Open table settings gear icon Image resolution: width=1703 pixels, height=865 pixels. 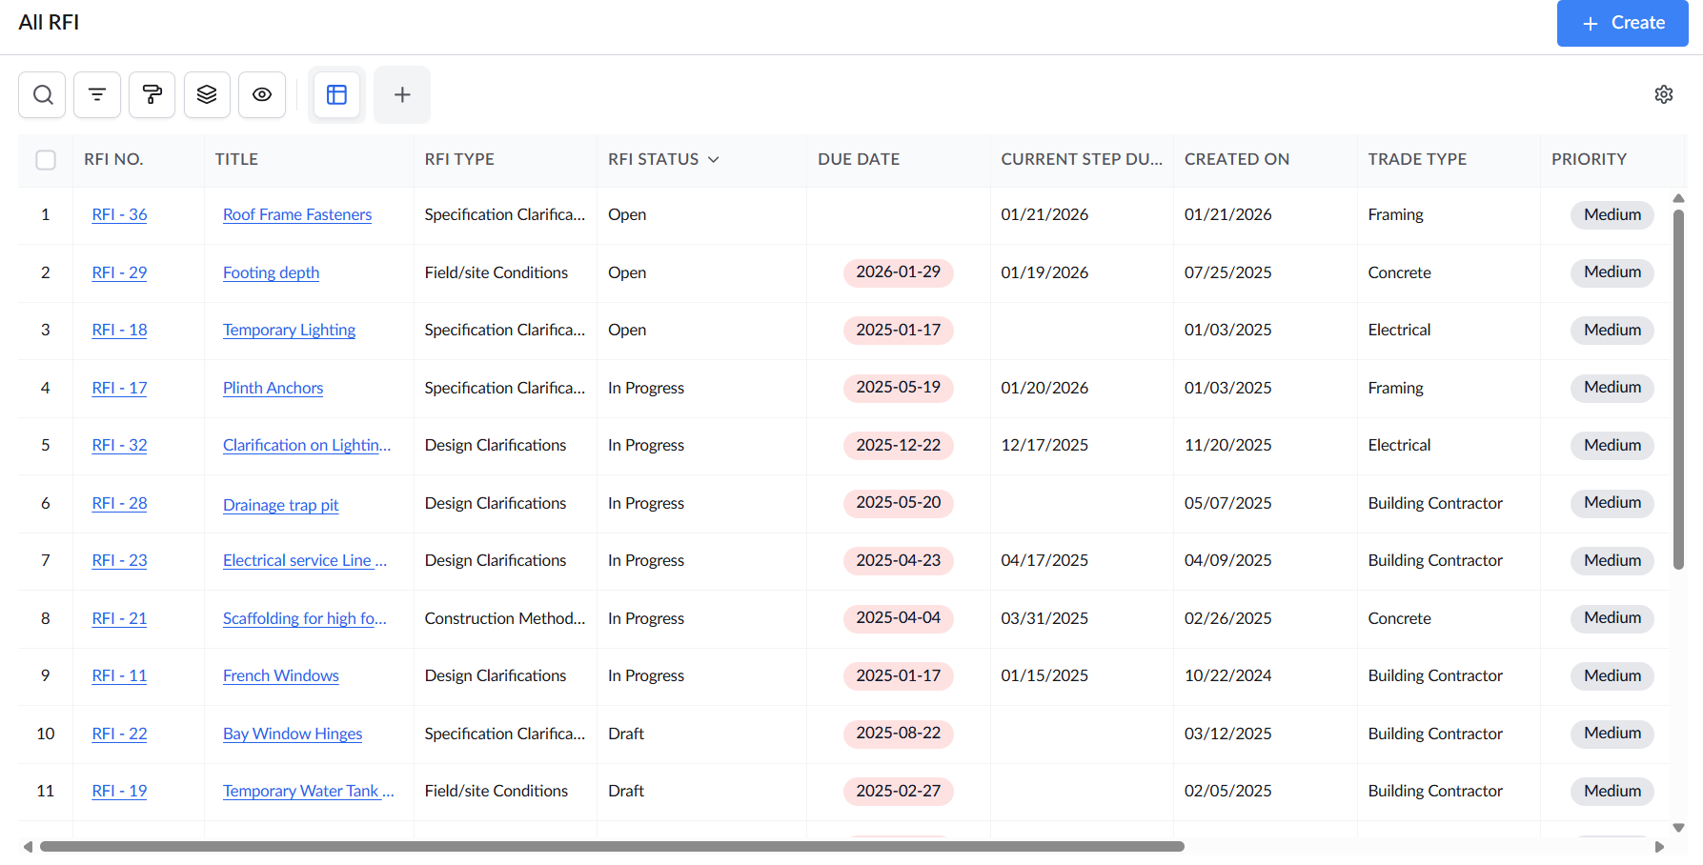[1664, 94]
